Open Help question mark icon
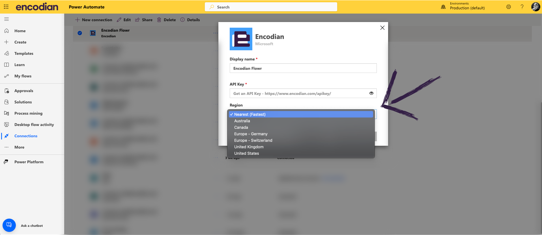This screenshot has height=235, width=542. (522, 7)
